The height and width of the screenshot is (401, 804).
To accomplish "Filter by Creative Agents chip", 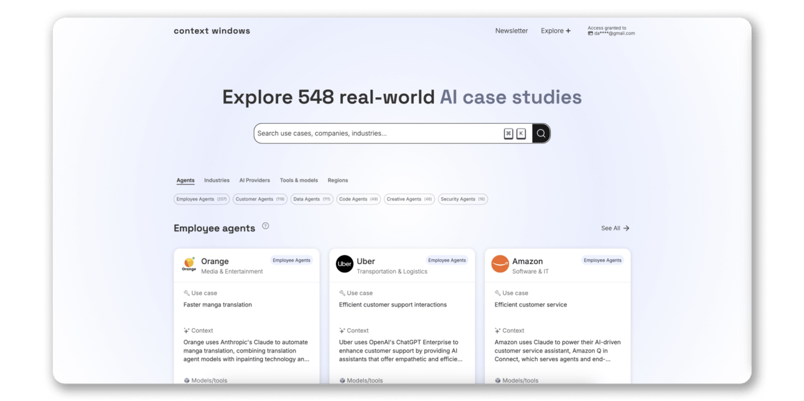I will (x=409, y=199).
